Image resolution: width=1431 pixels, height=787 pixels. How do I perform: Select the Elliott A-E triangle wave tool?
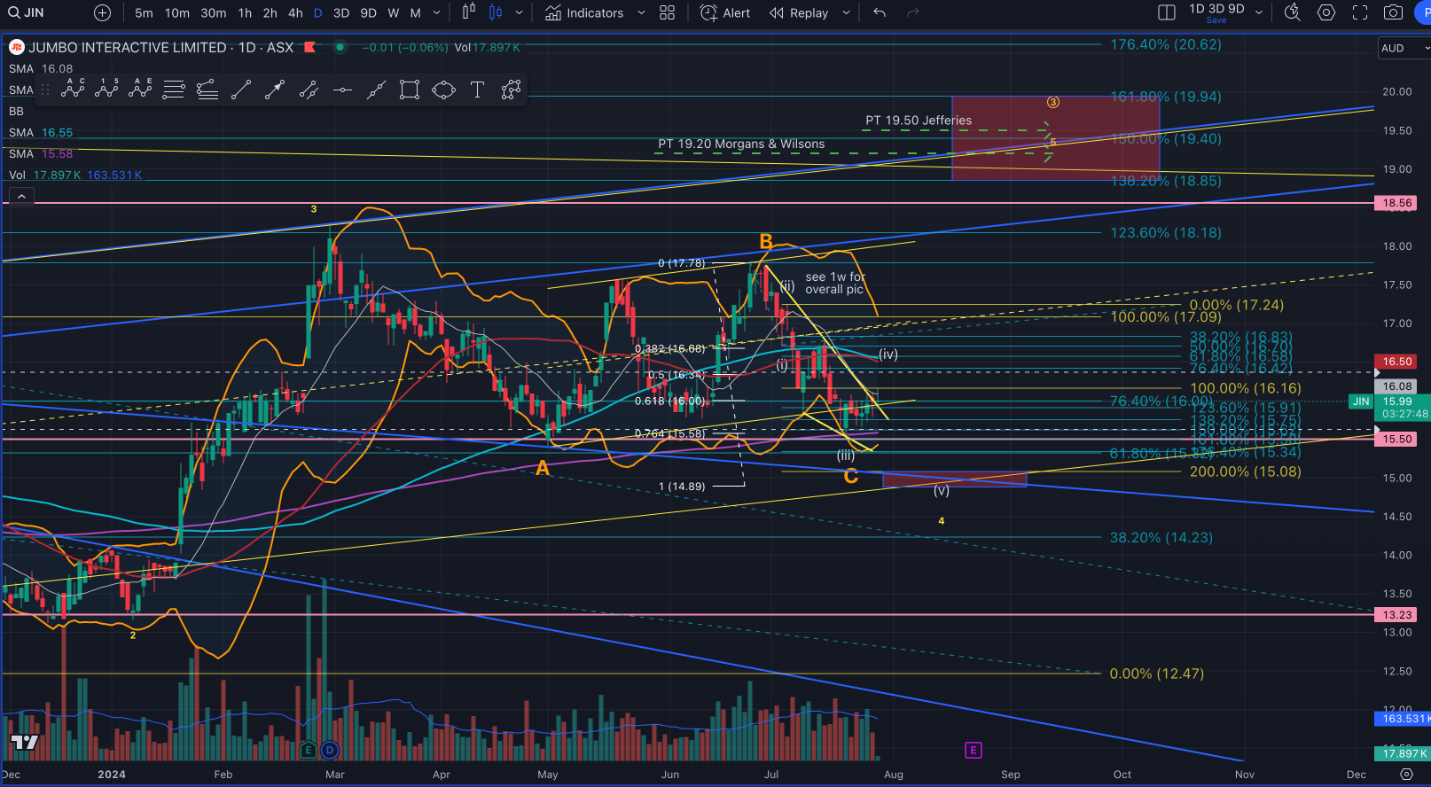tap(140, 89)
